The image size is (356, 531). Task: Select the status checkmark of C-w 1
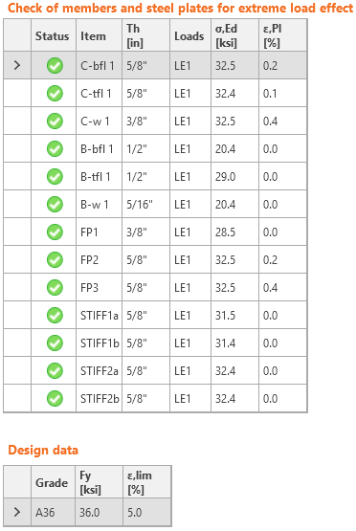pyautogui.click(x=55, y=121)
